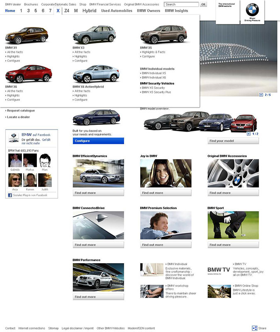Screen dimensions: 280x332
Task: Pause the hero slideshow 2/5 control
Action: pyautogui.click(x=261, y=95)
